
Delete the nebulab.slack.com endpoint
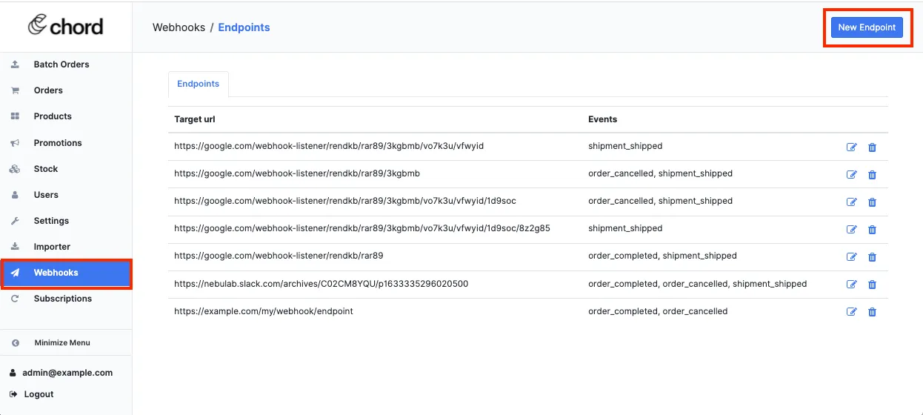coord(872,285)
